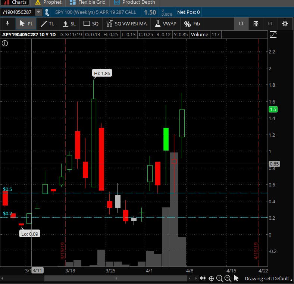
Task: Click the expand/compress time axis icon
Action: tap(203, 278)
